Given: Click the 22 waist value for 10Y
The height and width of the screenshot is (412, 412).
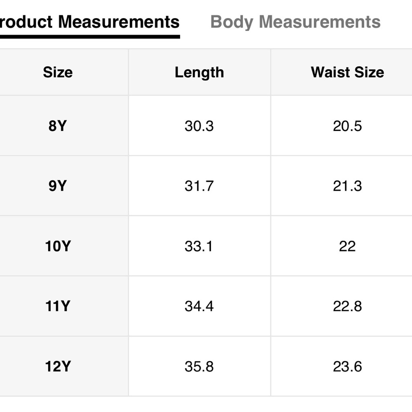Looking at the screenshot, I should click(x=347, y=246).
